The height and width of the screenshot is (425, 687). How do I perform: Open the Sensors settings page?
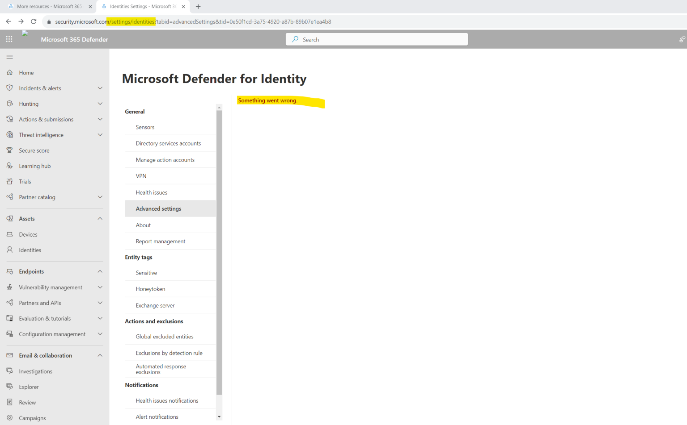pos(145,127)
